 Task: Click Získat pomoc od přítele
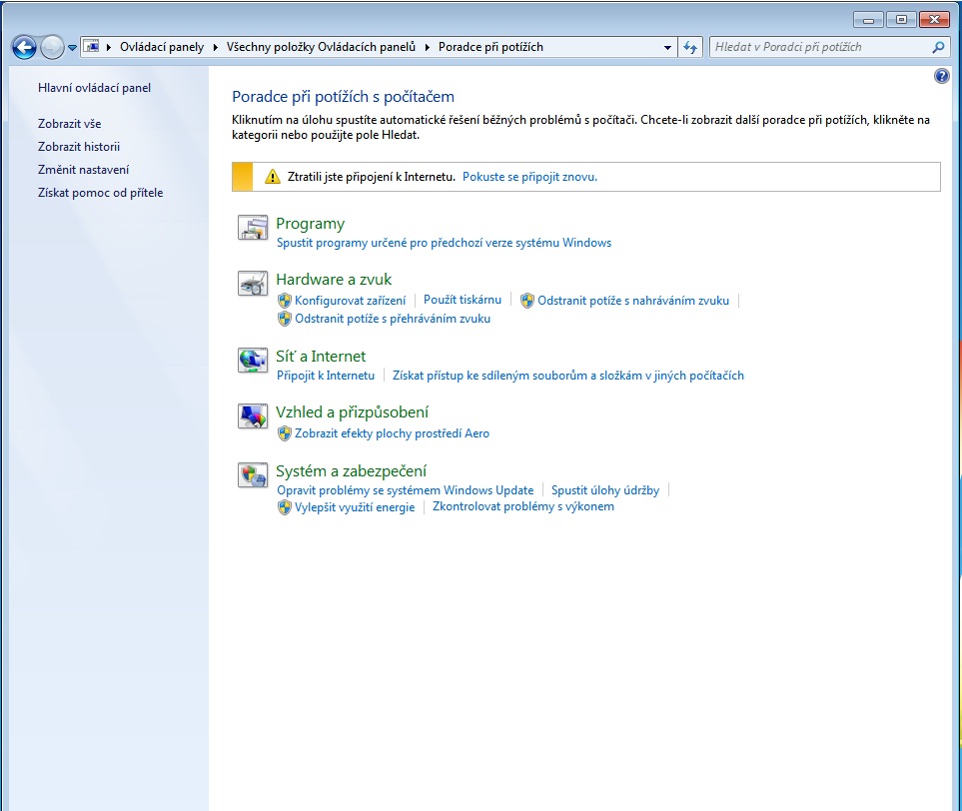[x=101, y=193]
